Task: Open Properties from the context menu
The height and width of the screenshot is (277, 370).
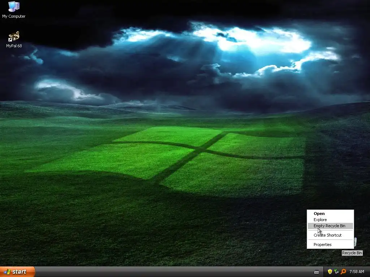Action: point(330,245)
